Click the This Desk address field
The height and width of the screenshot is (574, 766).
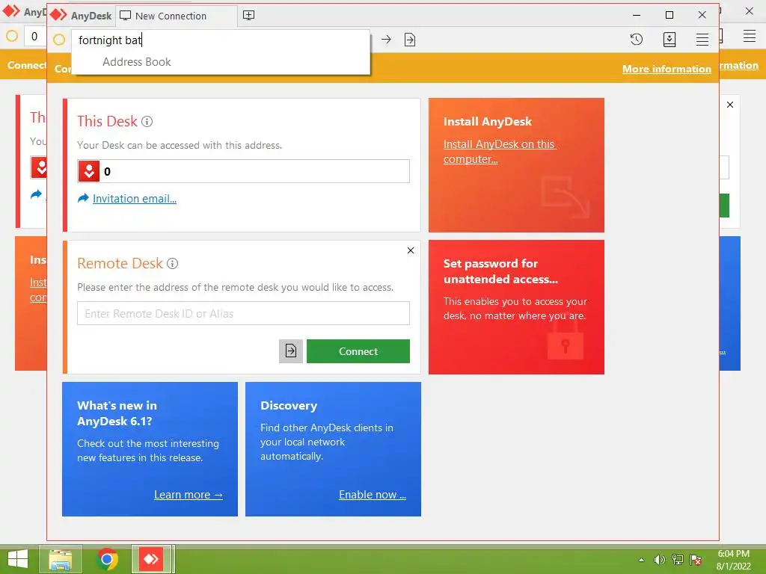click(243, 171)
